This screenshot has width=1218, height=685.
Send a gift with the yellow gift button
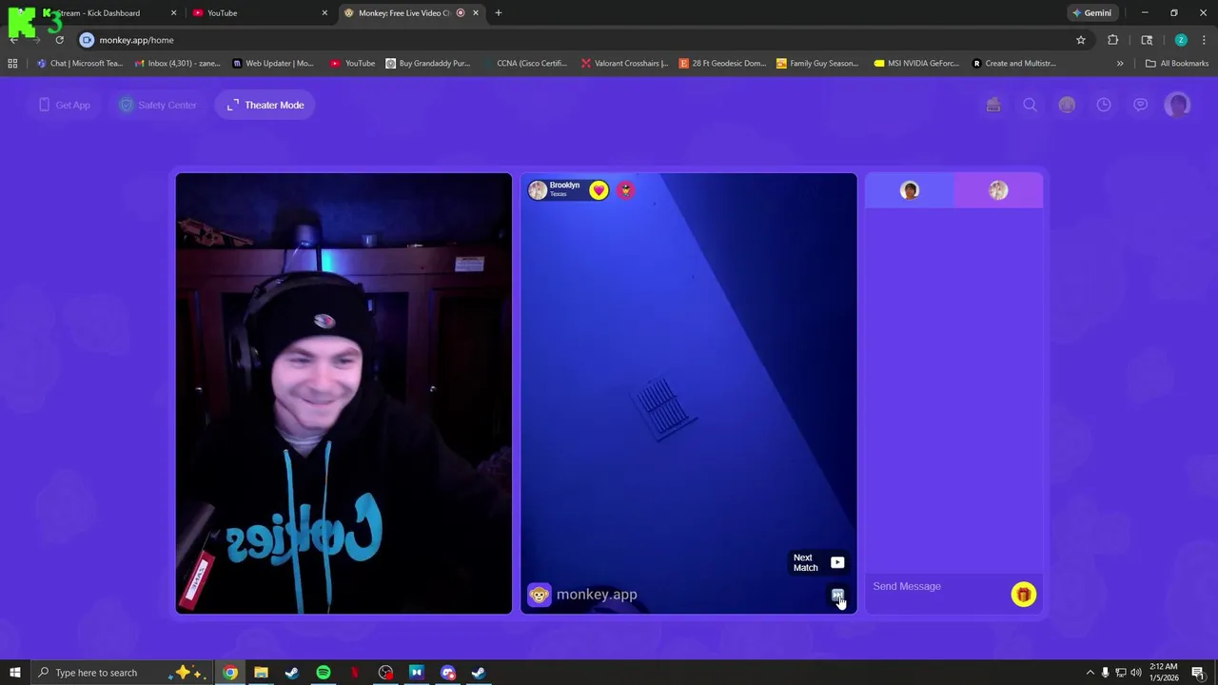1023,595
